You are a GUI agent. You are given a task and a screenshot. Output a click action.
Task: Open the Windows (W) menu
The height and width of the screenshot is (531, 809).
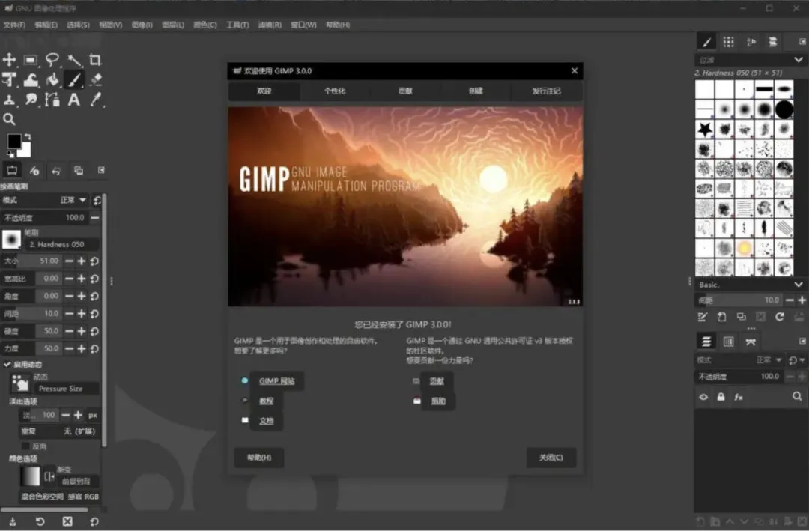(303, 25)
